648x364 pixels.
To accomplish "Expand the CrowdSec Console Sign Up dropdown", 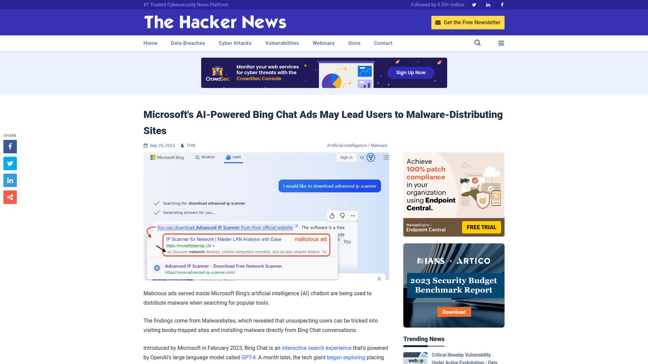I will (411, 72).
